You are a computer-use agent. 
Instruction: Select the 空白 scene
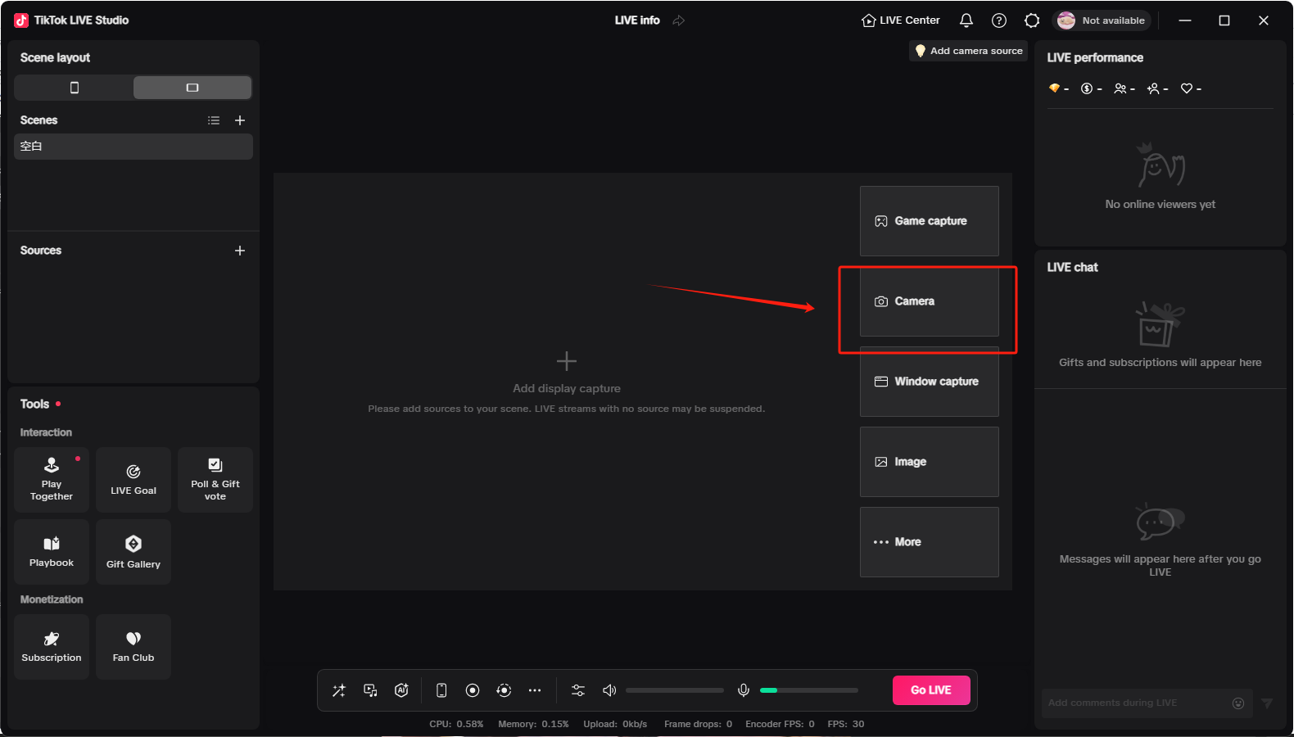[133, 147]
